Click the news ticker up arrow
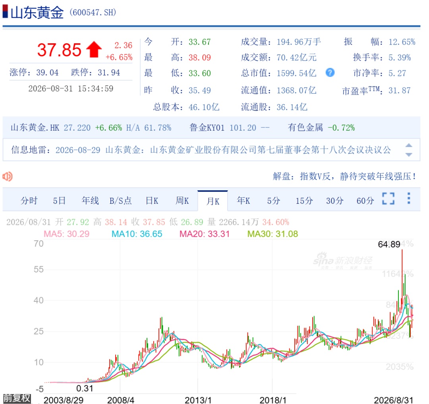 409,145
